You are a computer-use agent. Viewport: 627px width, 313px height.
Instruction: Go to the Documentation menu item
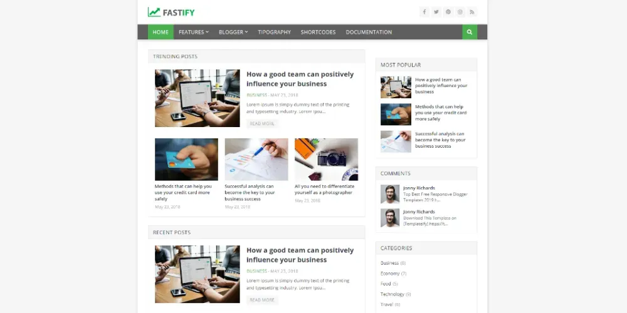click(x=369, y=32)
